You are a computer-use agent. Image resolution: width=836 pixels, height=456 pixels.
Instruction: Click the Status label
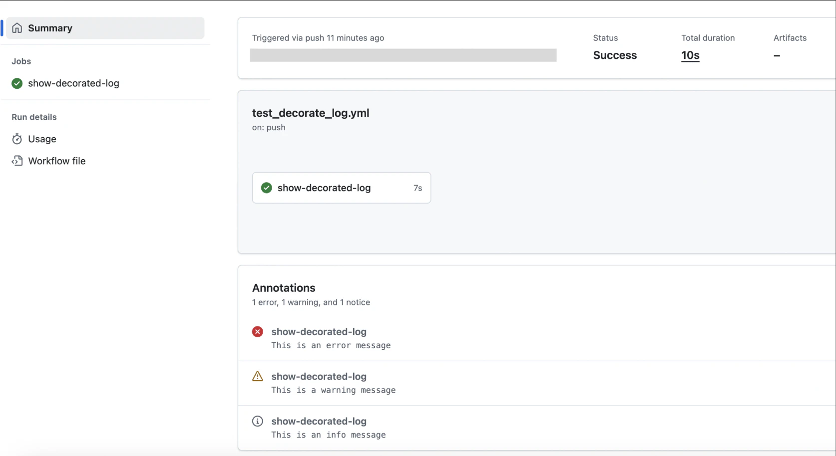605,38
